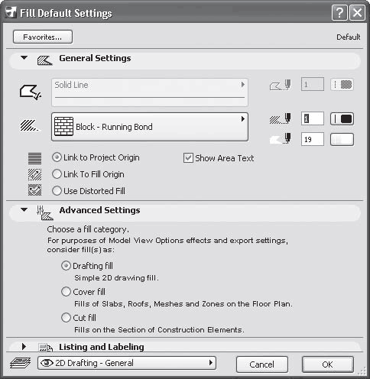Choose the Cover fill category option
370x379 pixels.
[66, 292]
